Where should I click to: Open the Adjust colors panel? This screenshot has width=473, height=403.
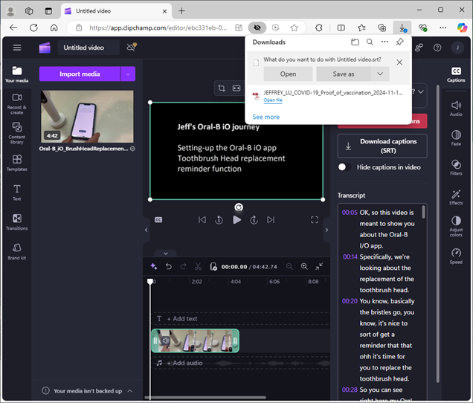coord(456,226)
